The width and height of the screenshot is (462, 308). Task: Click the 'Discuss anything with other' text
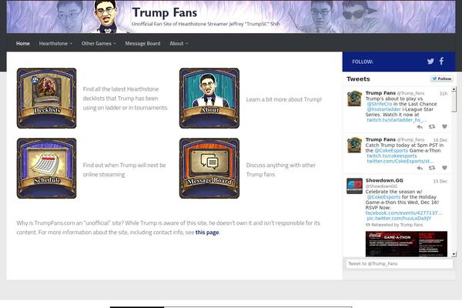(281, 166)
